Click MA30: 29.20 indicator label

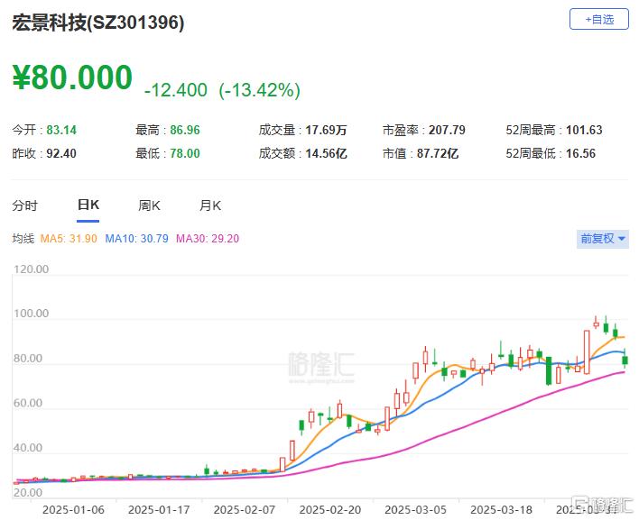(208, 239)
